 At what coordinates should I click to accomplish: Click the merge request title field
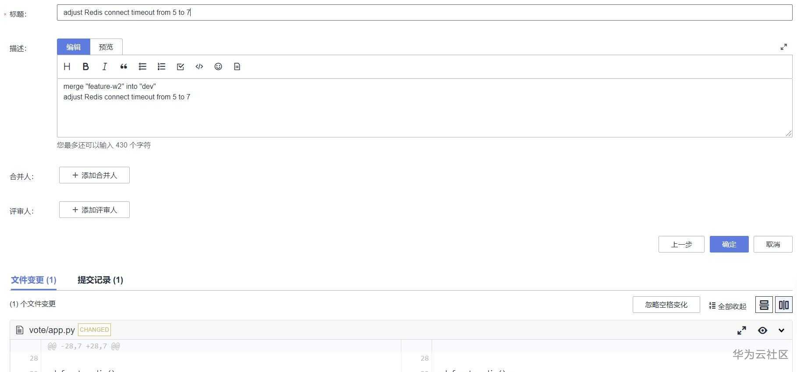point(424,13)
